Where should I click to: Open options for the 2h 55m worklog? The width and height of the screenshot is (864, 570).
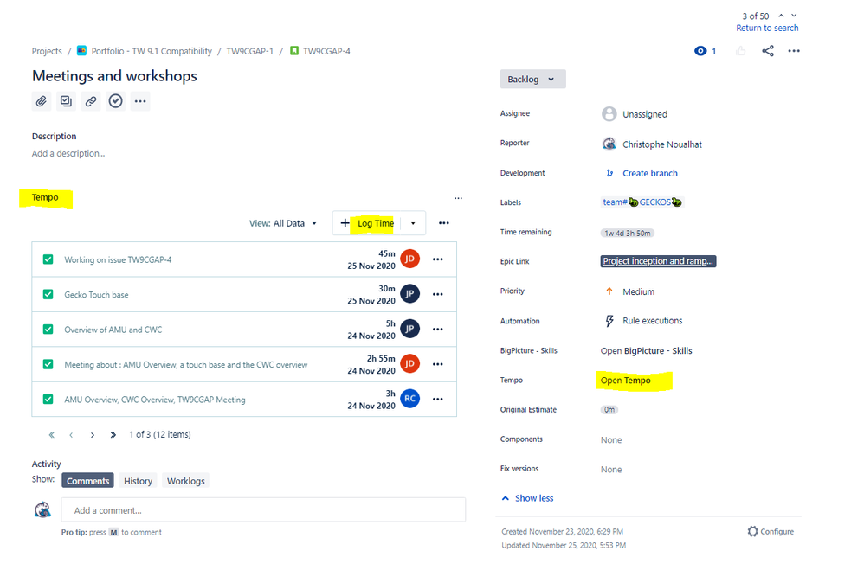438,364
